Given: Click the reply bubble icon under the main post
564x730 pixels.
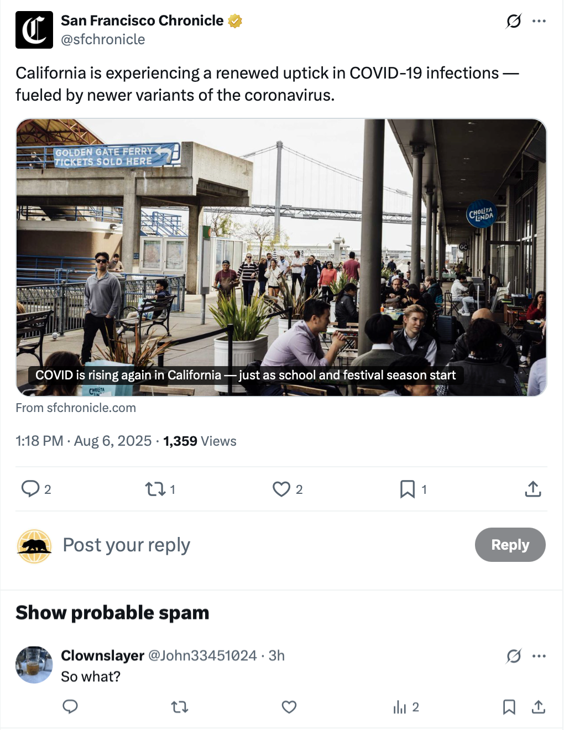Looking at the screenshot, I should [30, 489].
